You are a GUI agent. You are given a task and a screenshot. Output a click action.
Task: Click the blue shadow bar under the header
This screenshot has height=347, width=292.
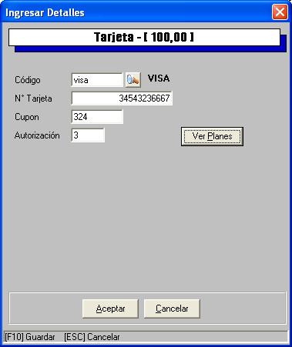coord(150,49)
